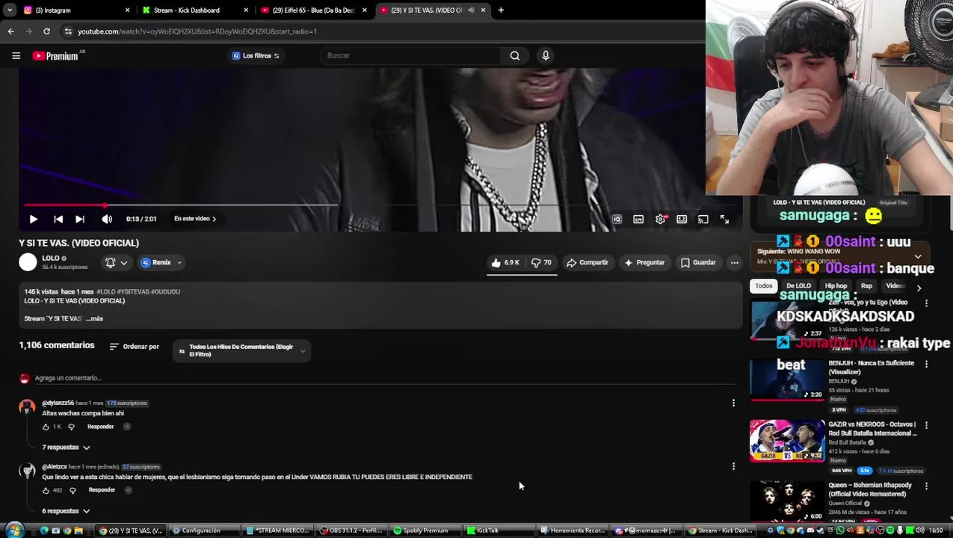Like the comment by @Aletzcx

point(46,490)
